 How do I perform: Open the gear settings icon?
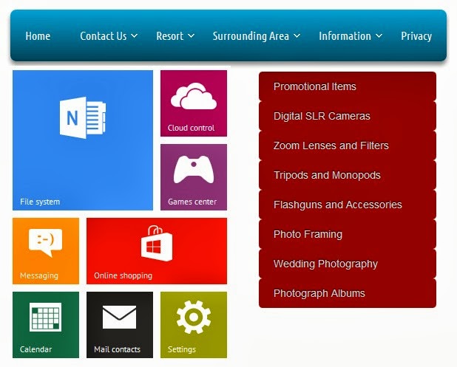point(194,317)
